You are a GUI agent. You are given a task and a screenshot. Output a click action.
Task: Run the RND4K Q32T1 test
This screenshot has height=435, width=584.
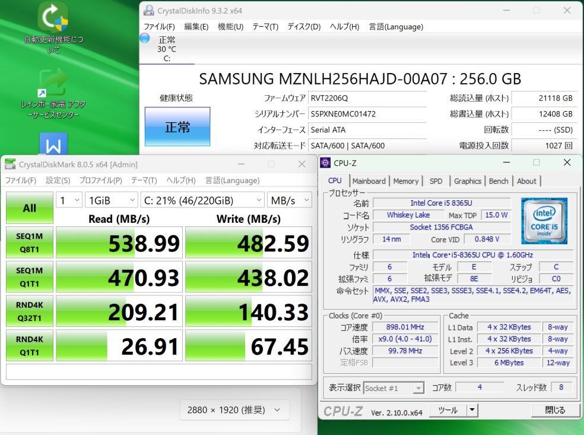(x=30, y=311)
